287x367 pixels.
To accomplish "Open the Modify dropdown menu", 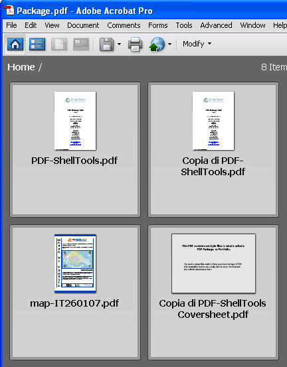I will [x=197, y=44].
